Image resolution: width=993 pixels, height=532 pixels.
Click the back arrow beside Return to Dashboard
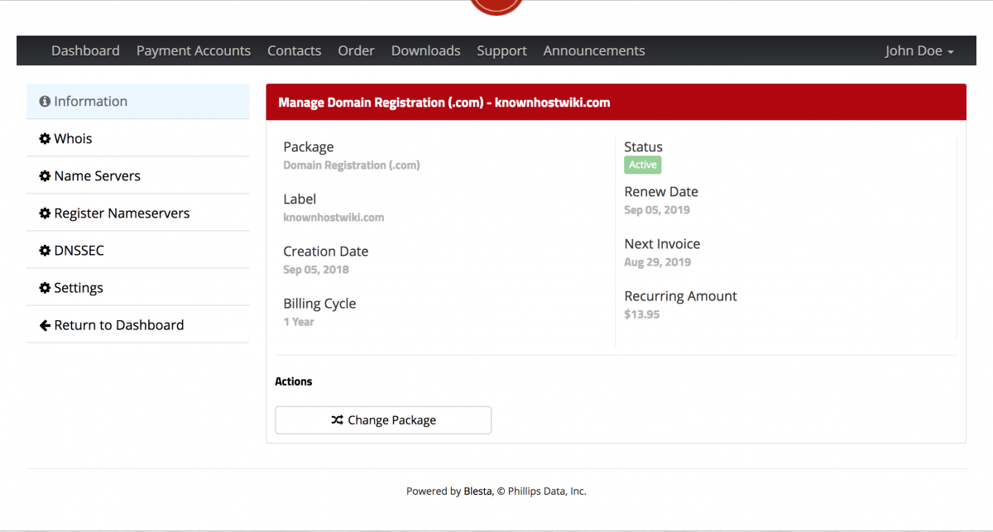point(46,324)
